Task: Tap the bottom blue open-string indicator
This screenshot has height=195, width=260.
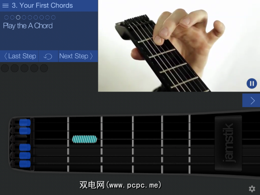Action: (x=25, y=164)
